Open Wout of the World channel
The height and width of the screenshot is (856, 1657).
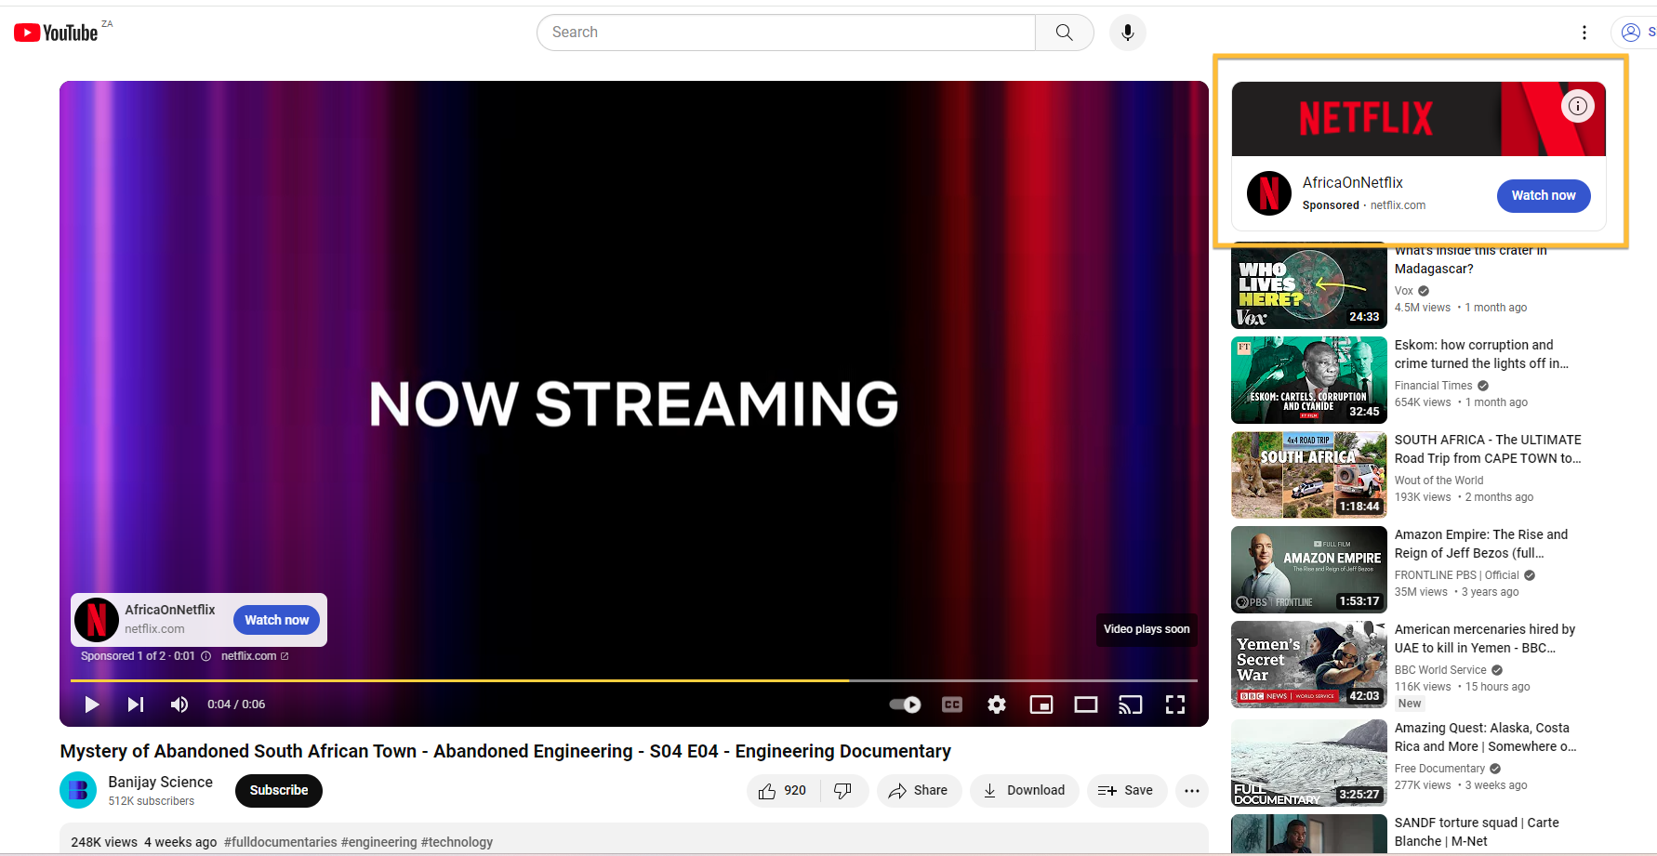coord(1438,481)
